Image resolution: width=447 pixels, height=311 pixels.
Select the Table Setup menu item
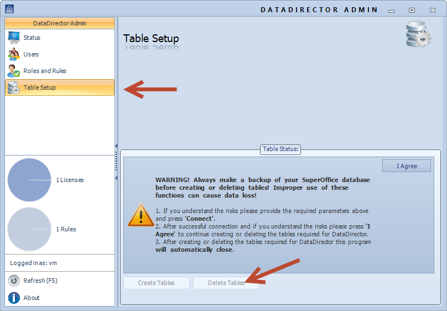tap(60, 87)
